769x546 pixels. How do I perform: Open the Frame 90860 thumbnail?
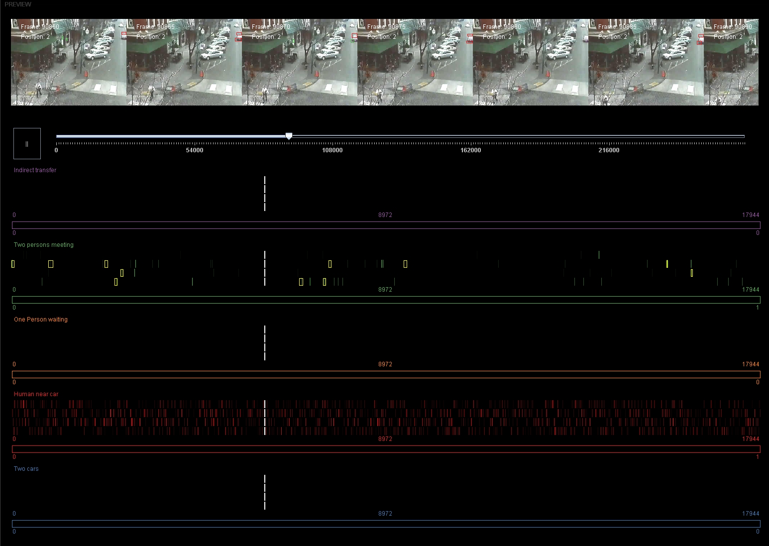tap(69, 62)
